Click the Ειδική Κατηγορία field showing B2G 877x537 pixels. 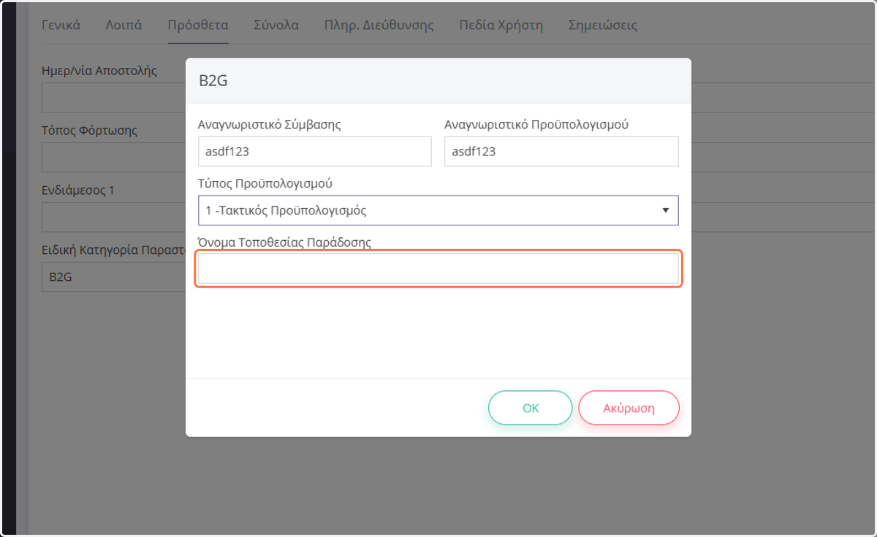pos(114,277)
